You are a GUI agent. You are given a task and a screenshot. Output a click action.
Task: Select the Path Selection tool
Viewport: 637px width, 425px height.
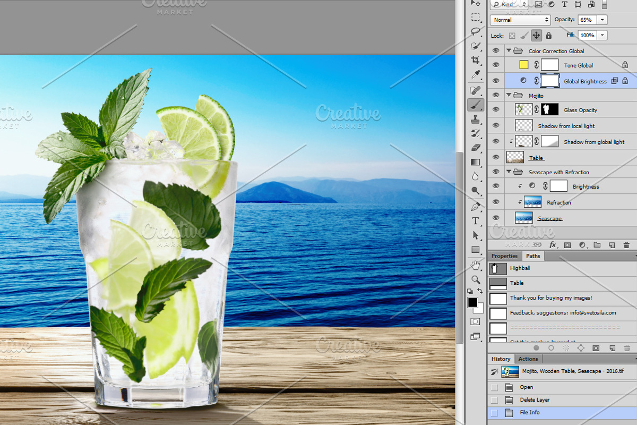tap(476, 235)
